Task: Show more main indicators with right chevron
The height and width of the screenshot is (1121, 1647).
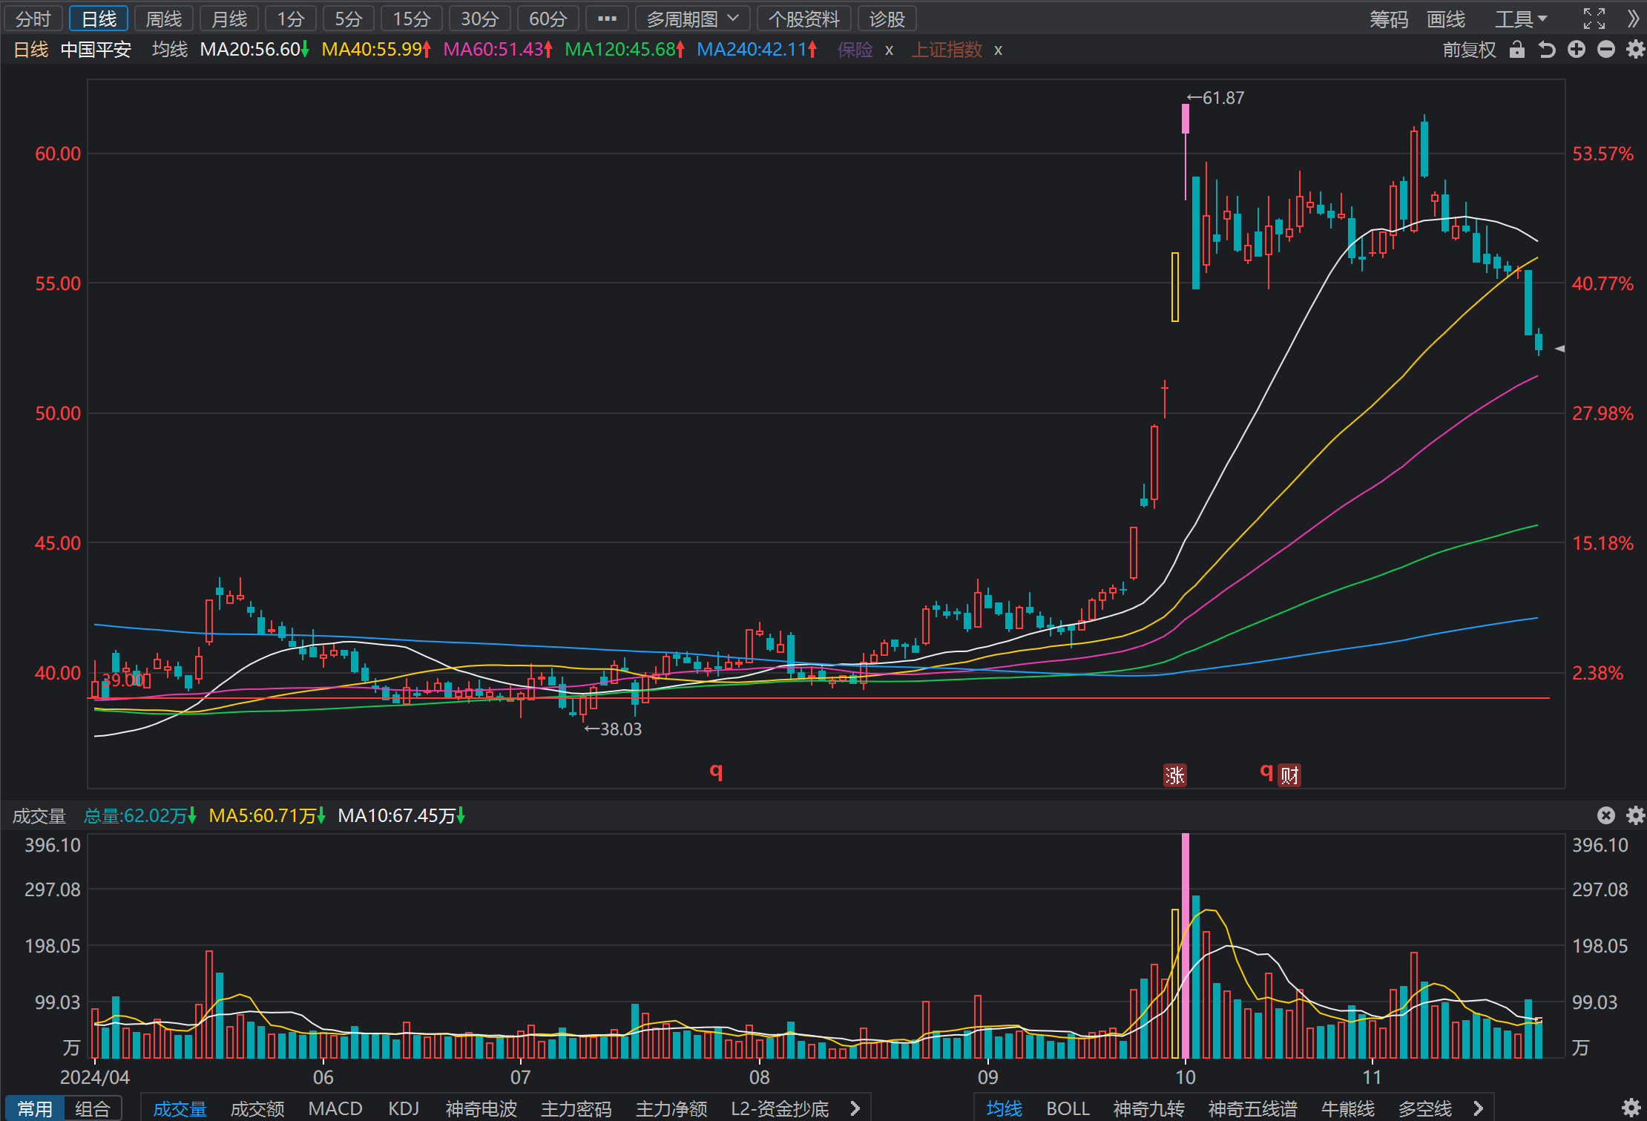Action: tap(1478, 1108)
